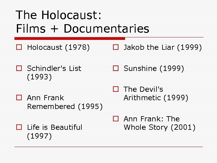This screenshot has height=163, width=217.
Task: Click the thin red line at slide bottom
Action: pyautogui.click(x=108, y=147)
